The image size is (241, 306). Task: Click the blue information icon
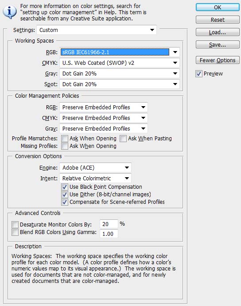(x=9, y=12)
